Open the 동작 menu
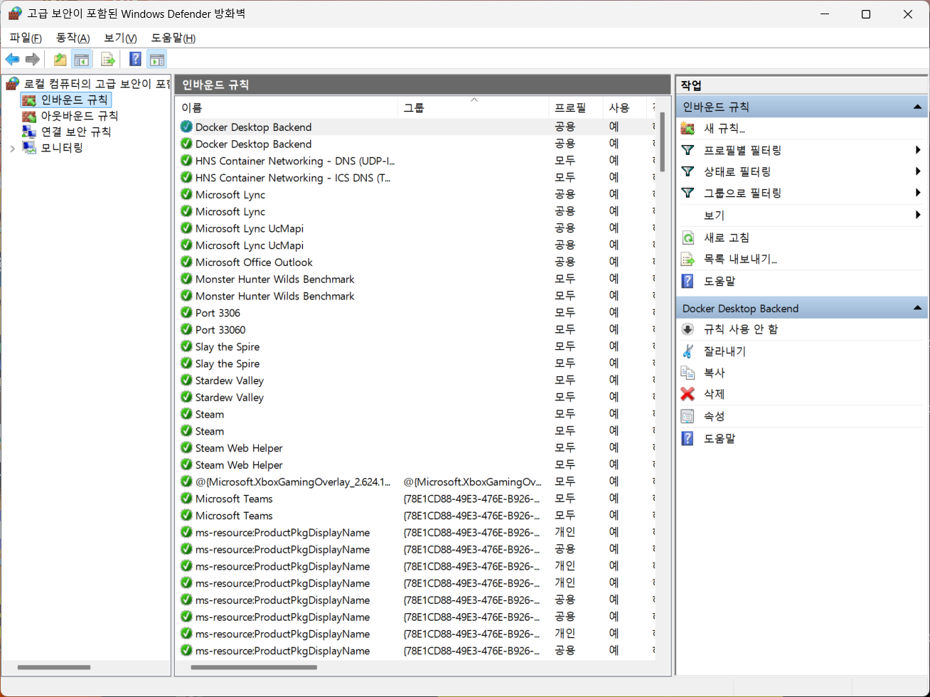 pos(73,38)
